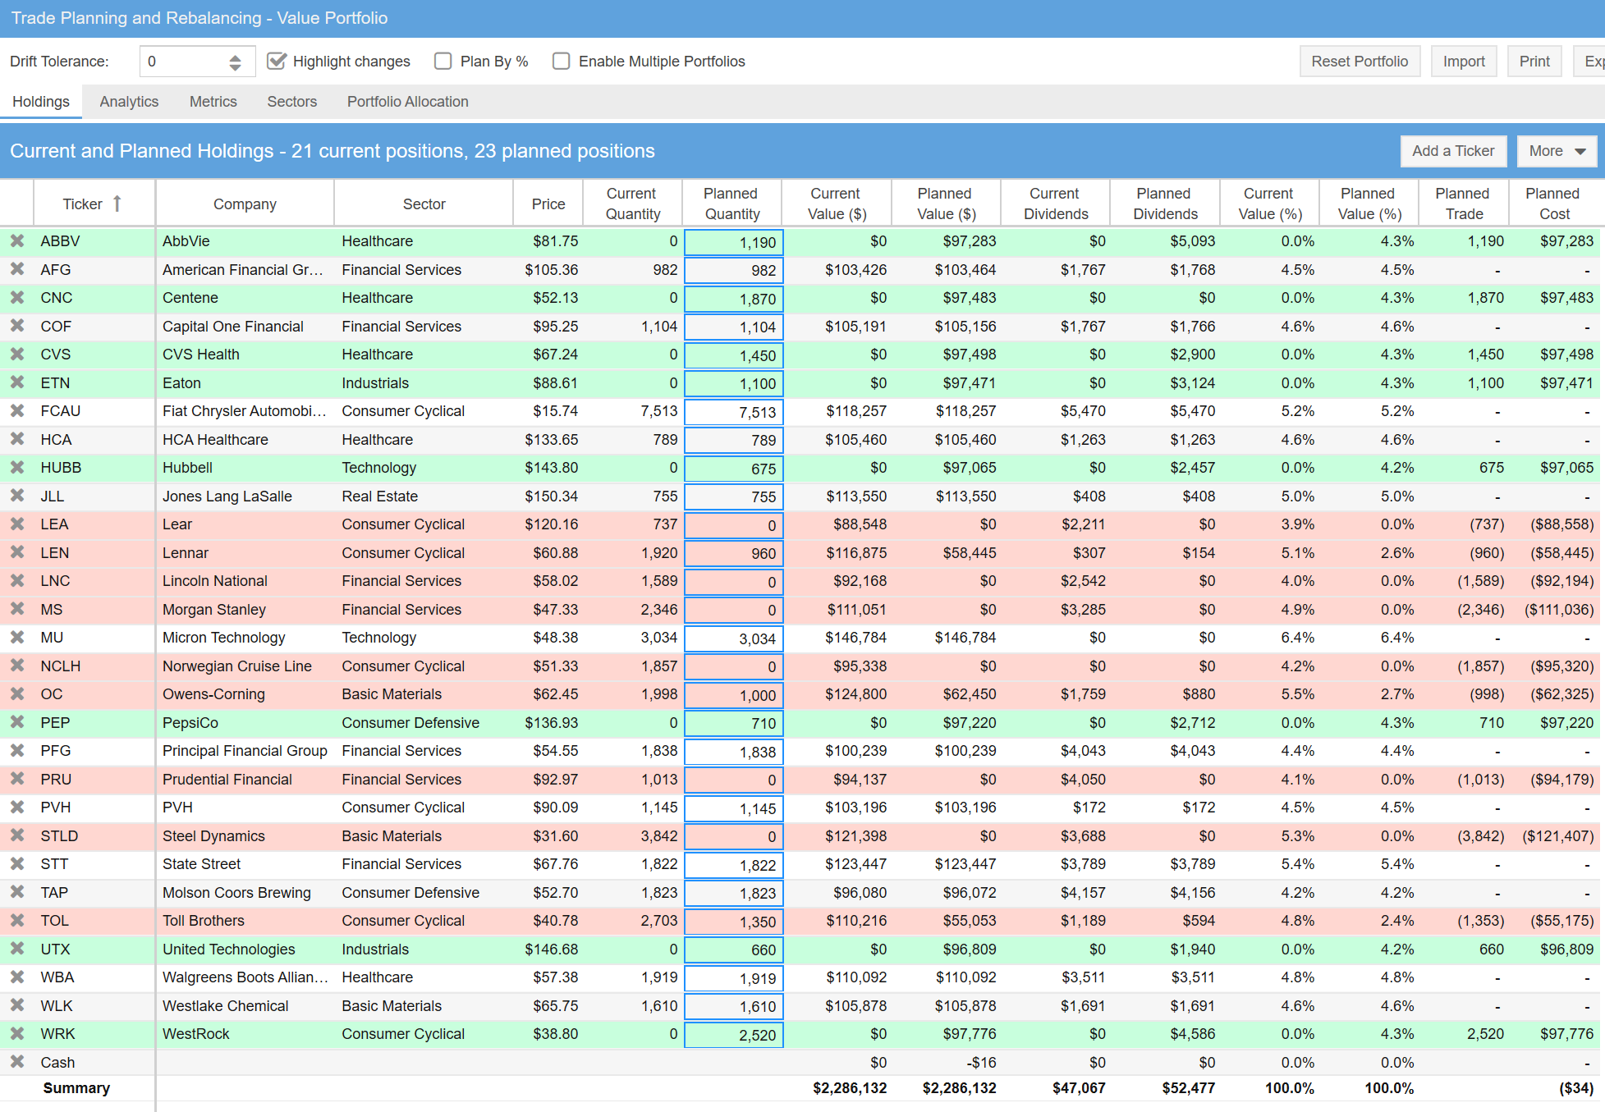Image resolution: width=1605 pixels, height=1112 pixels.
Task: Click the "Consumer Defensive" cell for PepsiCo
Action: (410, 723)
